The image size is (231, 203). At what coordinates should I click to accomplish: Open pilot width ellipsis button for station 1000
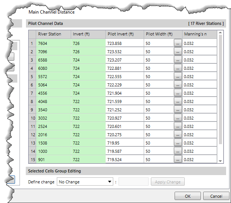[x=178, y=151]
